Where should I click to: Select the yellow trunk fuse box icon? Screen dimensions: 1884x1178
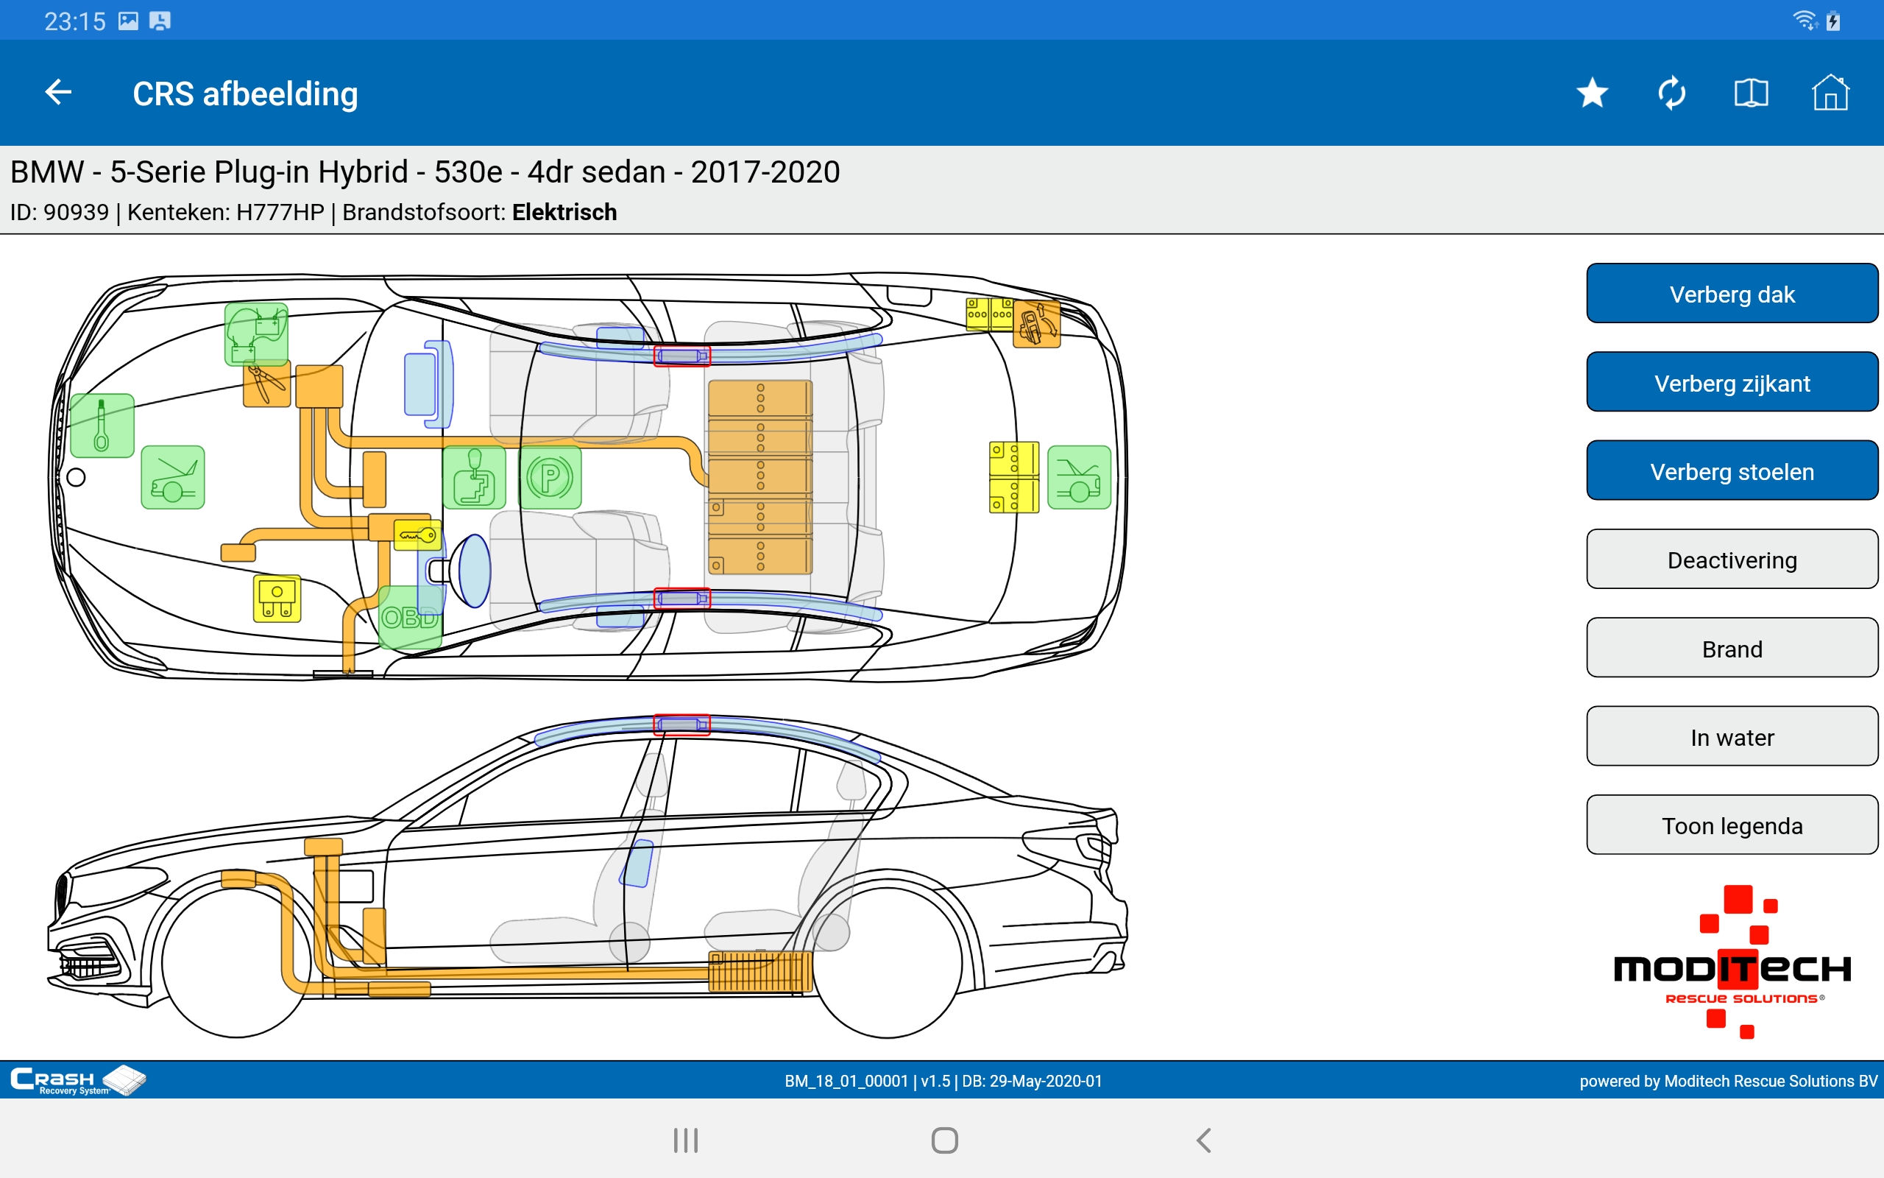[1013, 478]
